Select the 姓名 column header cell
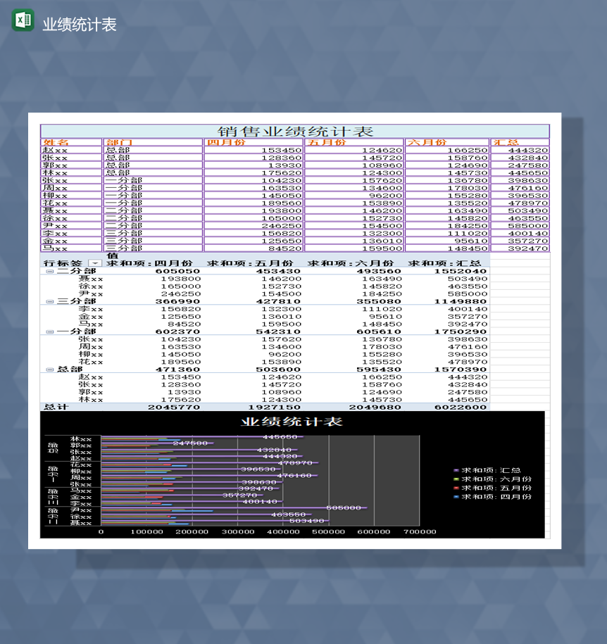This screenshot has width=607, height=644. (71, 142)
